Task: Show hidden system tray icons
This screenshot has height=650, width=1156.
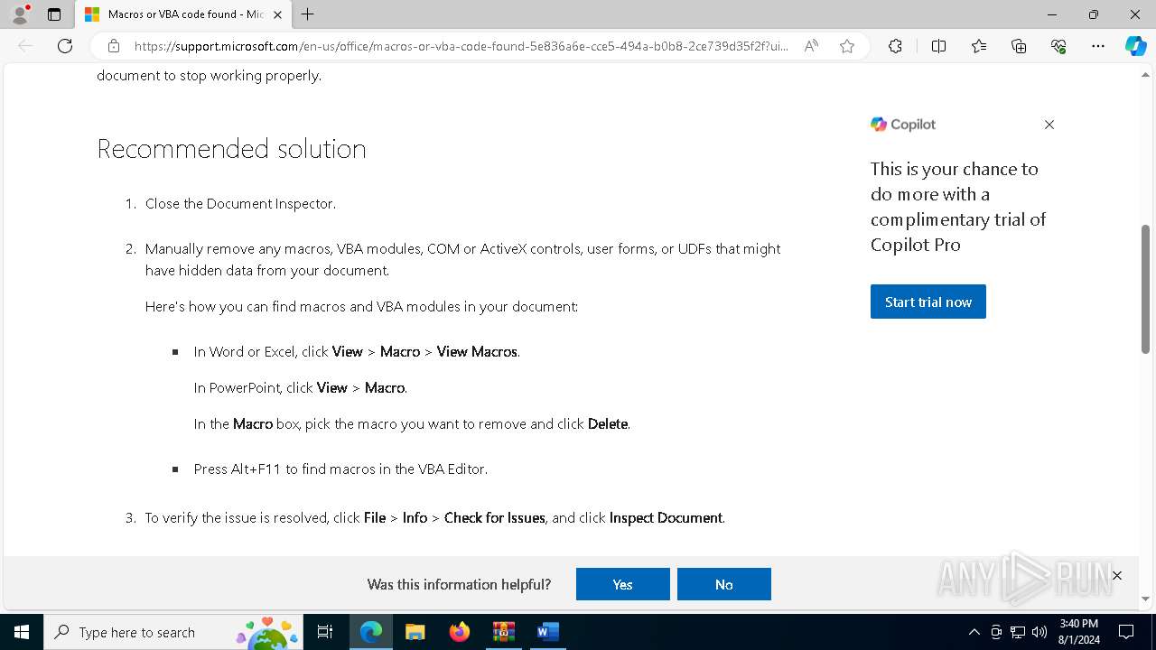Action: pyautogui.click(x=974, y=632)
